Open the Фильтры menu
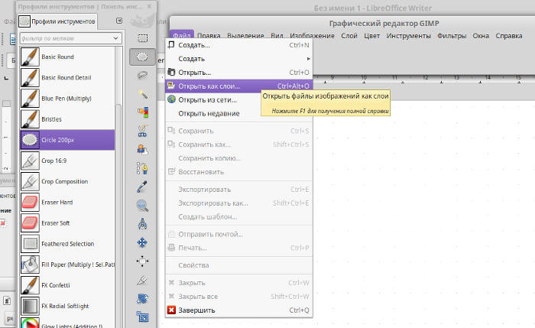Image resolution: width=535 pixels, height=328 pixels. tap(452, 36)
